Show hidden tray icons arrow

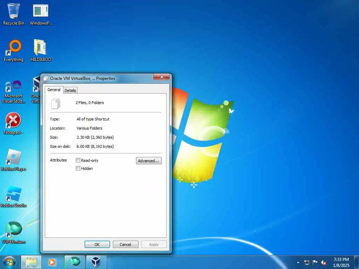[x=298, y=262]
